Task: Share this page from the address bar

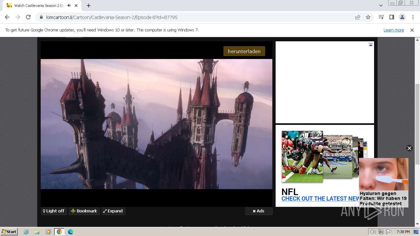Action: [x=358, y=17]
